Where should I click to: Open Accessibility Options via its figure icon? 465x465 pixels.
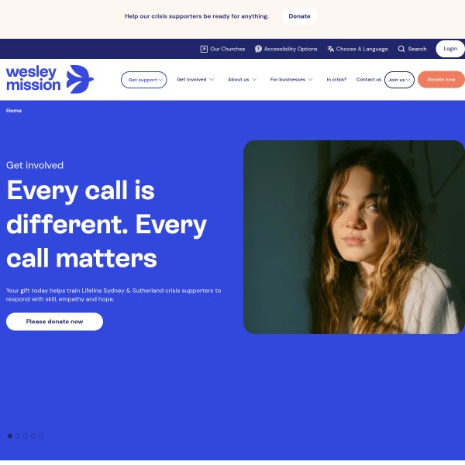258,49
